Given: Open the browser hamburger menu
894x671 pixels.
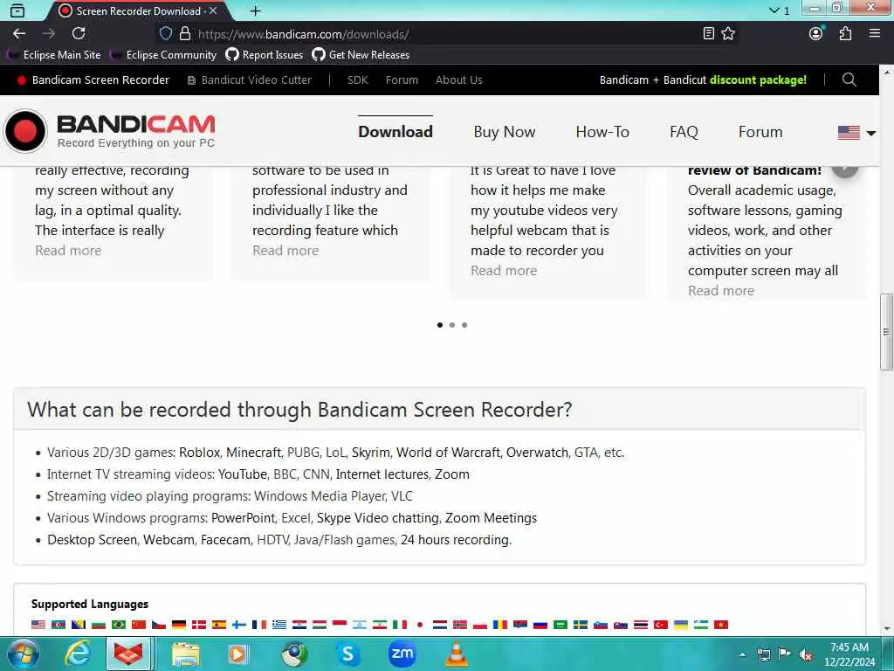Looking at the screenshot, I should [875, 34].
